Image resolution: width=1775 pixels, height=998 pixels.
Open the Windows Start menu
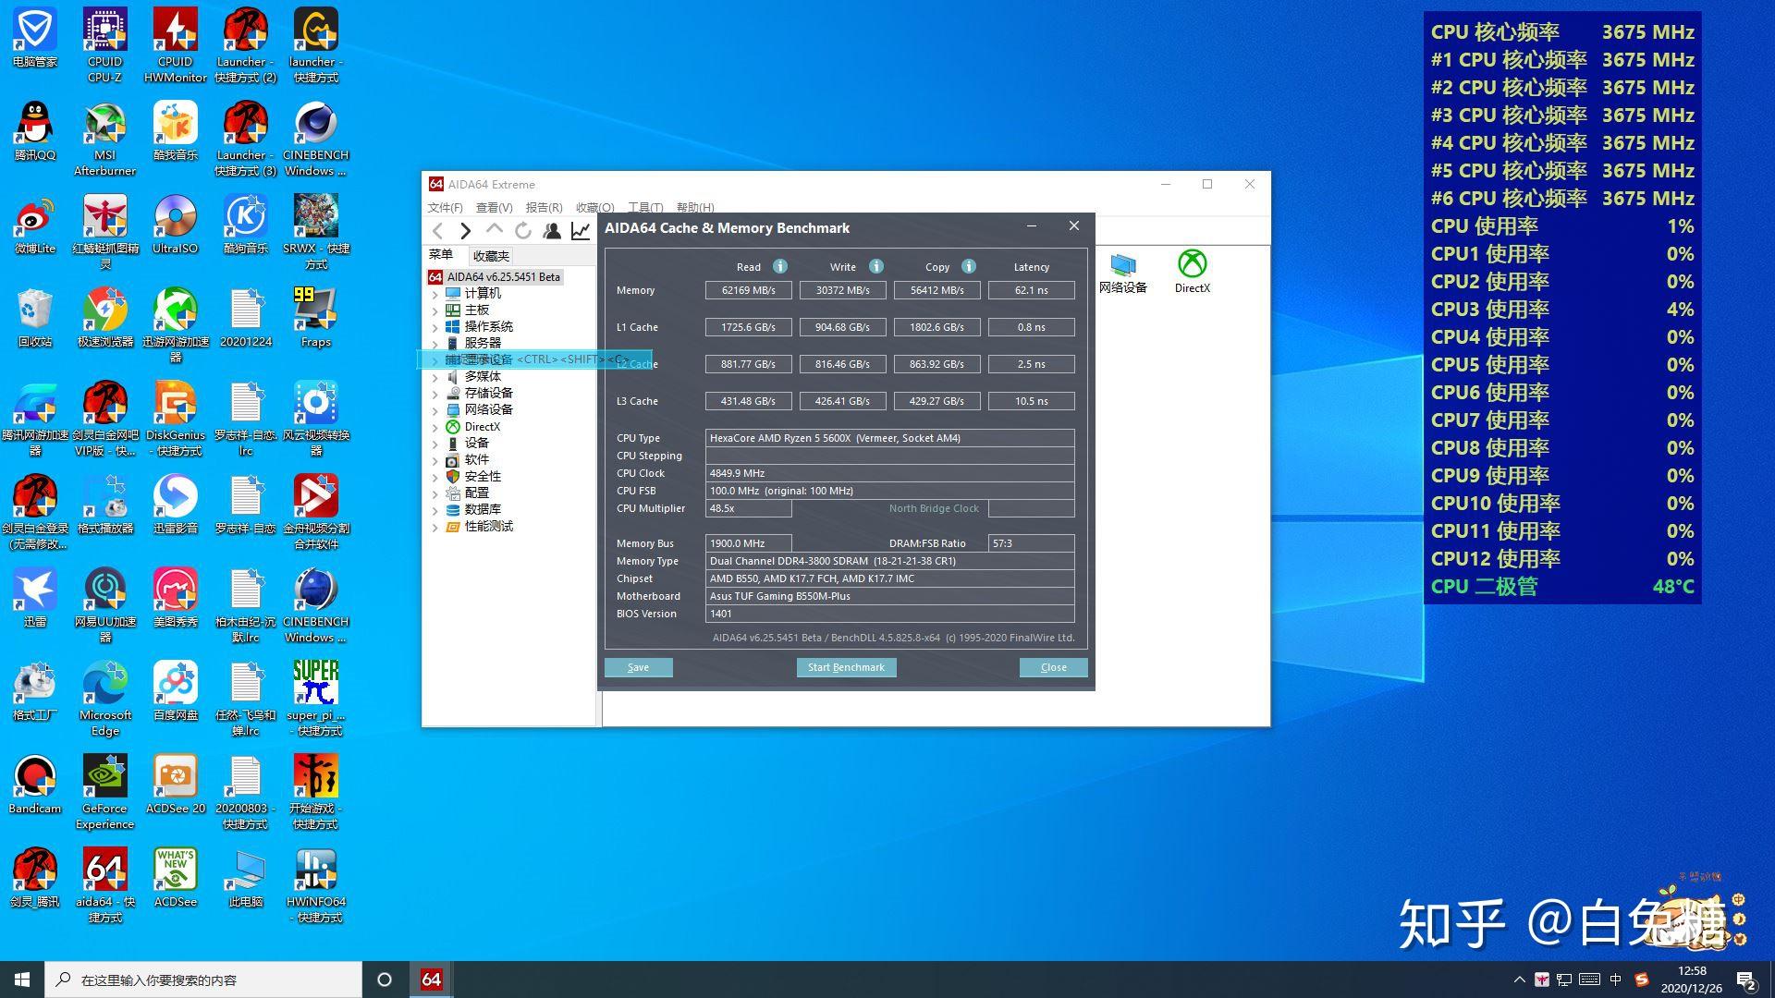22,980
